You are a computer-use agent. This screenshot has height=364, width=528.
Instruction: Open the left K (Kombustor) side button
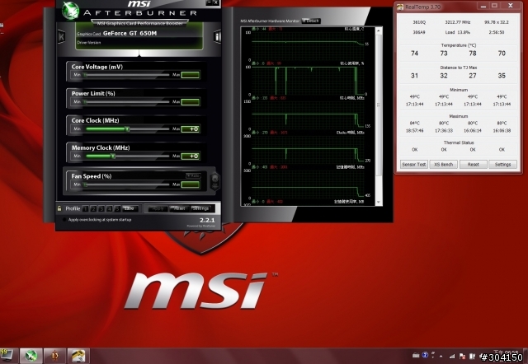coord(61,36)
